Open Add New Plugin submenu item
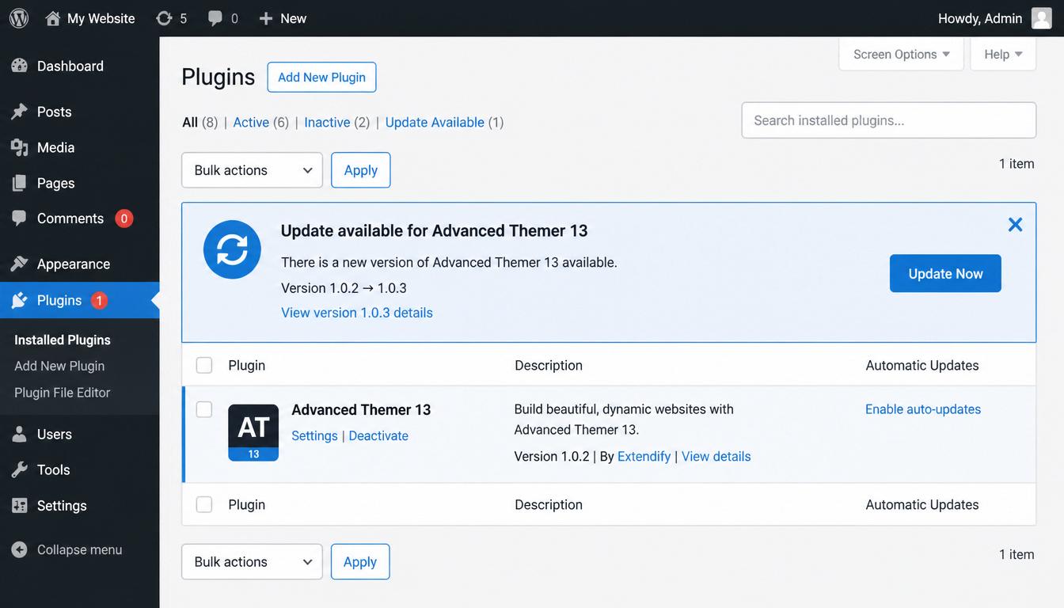This screenshot has width=1064, height=608. 59,366
